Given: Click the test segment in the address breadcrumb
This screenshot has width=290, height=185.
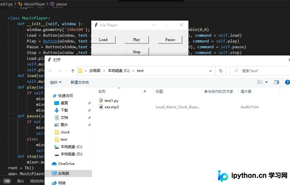Looking at the screenshot, I should (x=140, y=71).
